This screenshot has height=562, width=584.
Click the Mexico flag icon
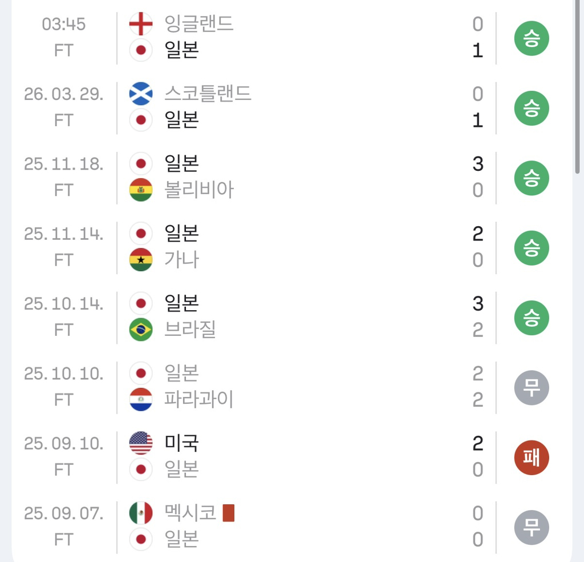coord(141,513)
